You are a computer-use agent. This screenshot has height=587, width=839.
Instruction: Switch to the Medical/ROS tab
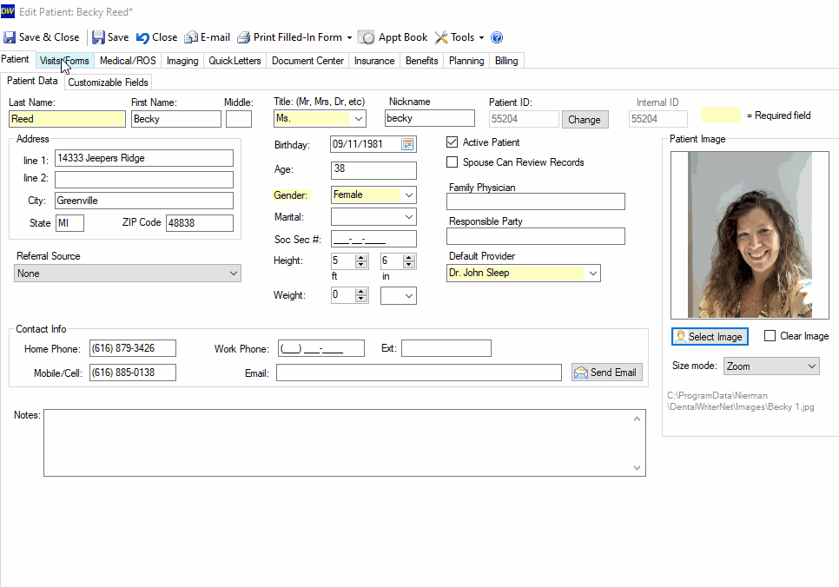tap(128, 61)
